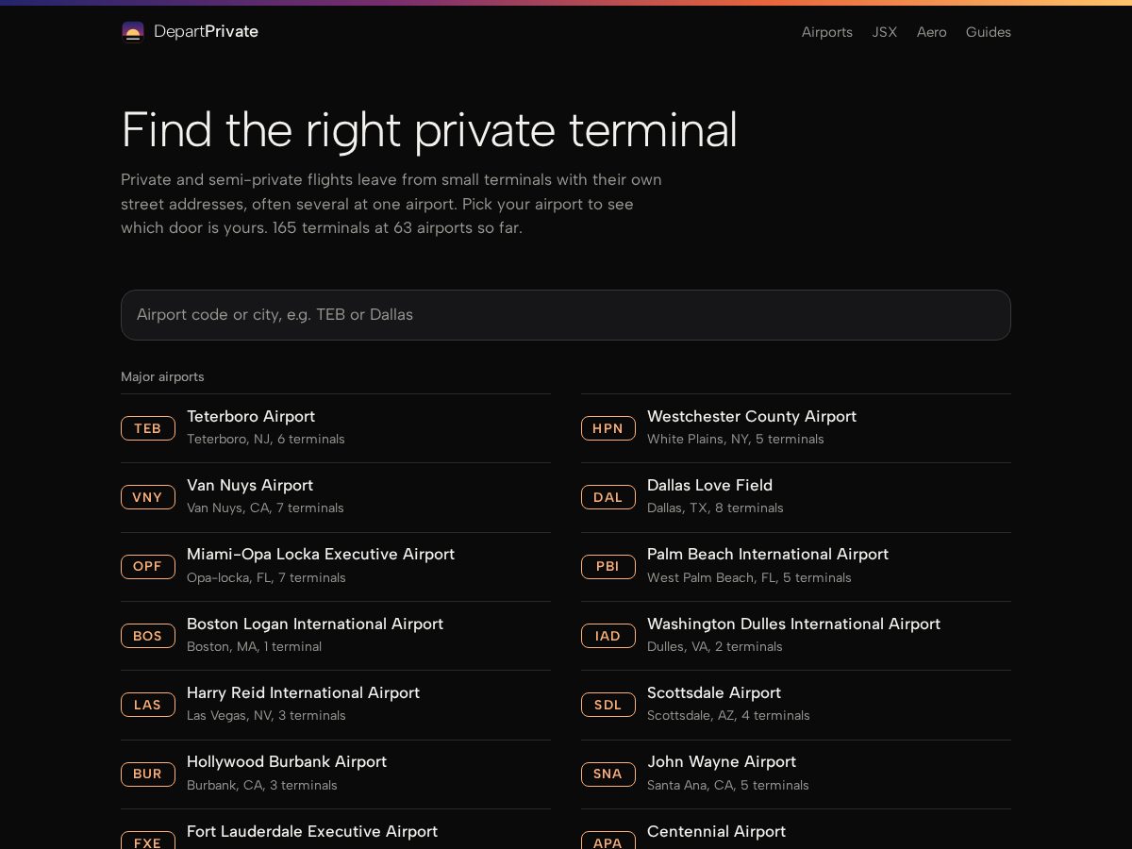Click the "Major airports" section label
This screenshot has width=1132, height=849.
162,377
